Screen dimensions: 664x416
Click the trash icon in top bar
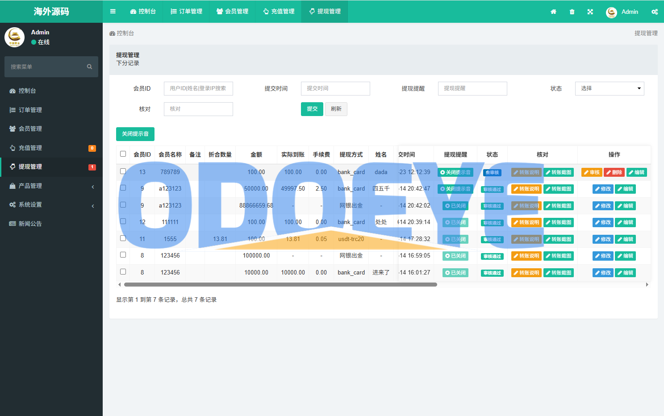click(572, 12)
